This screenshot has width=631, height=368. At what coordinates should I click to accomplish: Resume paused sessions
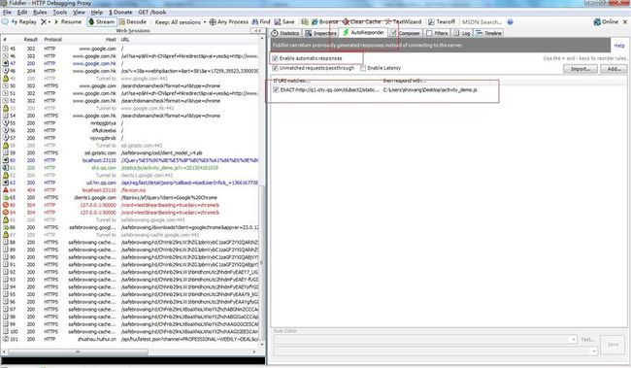pos(68,21)
